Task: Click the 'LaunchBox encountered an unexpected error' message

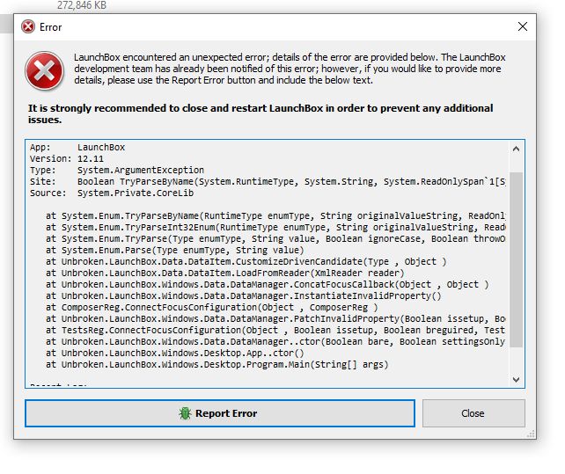Action: point(290,69)
